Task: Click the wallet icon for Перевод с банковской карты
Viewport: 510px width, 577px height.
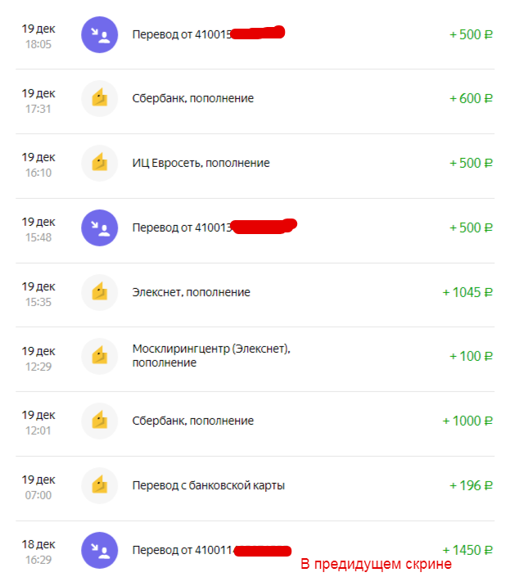Action: pos(100,485)
